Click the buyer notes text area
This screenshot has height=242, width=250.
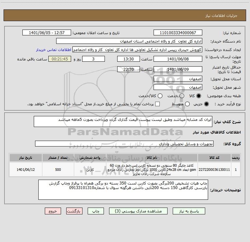click(x=123, y=190)
